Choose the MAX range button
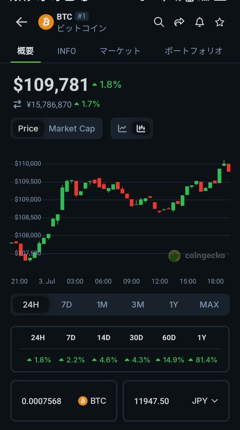 point(209,305)
